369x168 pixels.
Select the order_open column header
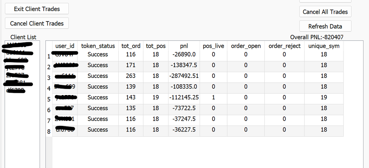[246, 46]
